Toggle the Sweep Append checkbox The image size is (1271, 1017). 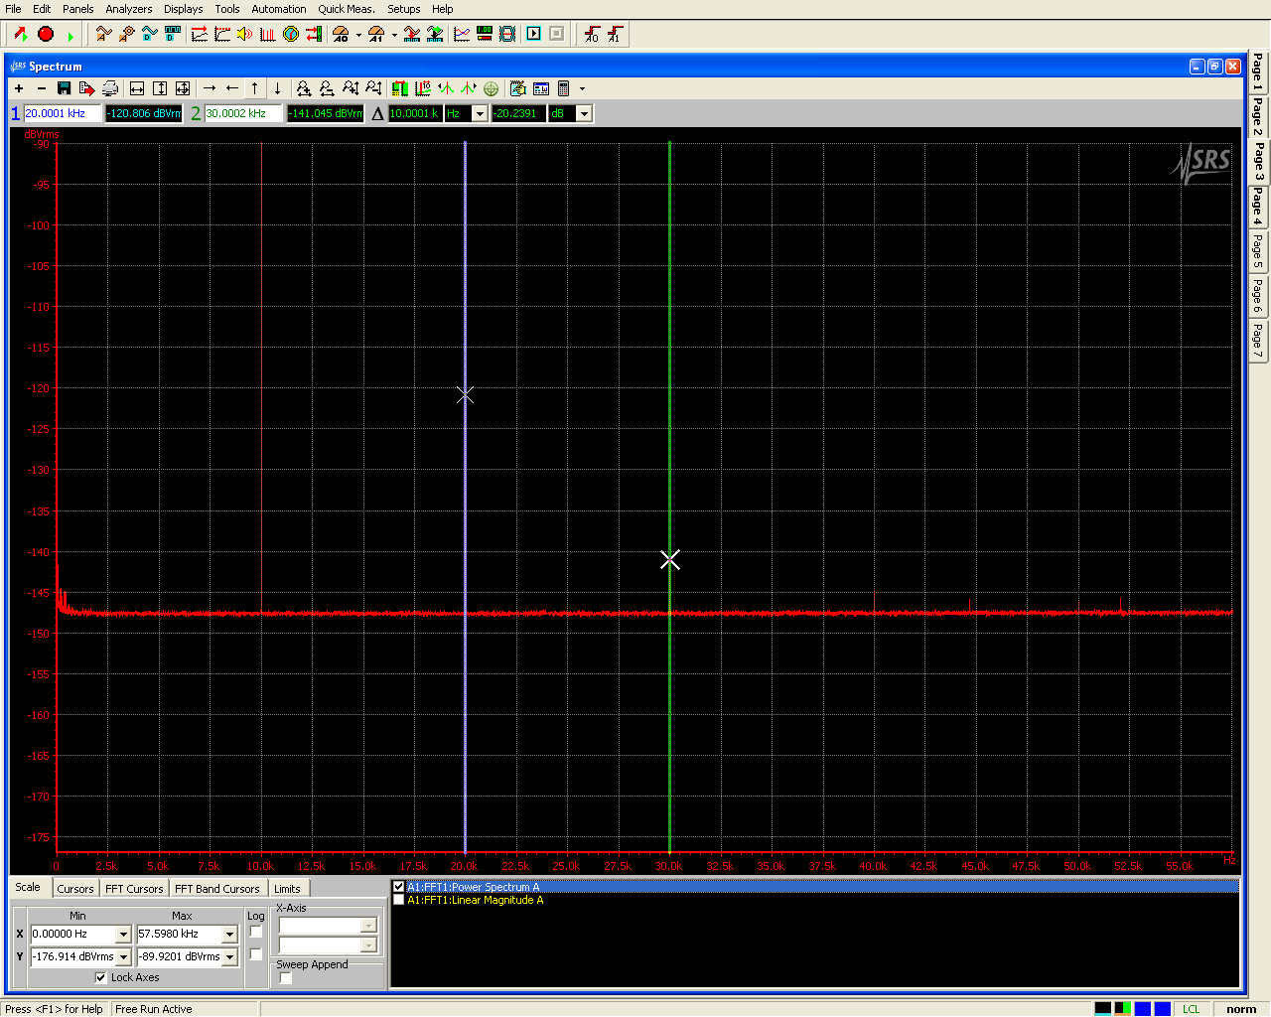pyautogui.click(x=286, y=978)
